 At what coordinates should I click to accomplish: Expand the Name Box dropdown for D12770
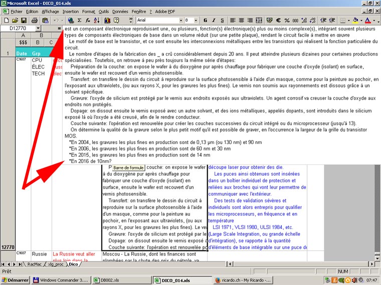pyautogui.click(x=58, y=29)
